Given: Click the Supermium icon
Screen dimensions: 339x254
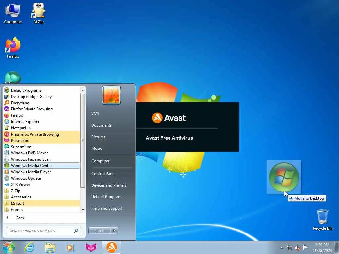Looking at the screenshot, I should click(x=7, y=147).
